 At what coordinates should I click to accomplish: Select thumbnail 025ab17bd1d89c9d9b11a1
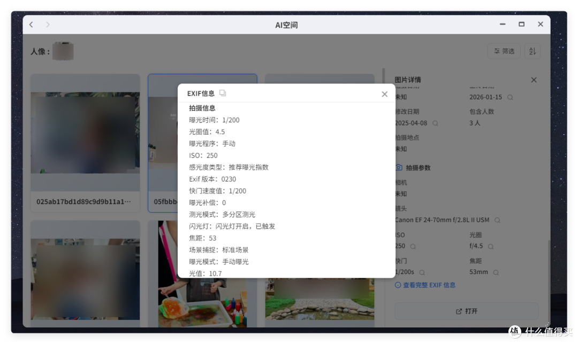[85, 143]
